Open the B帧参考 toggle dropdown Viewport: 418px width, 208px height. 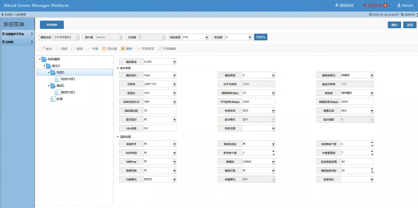(x=174, y=144)
